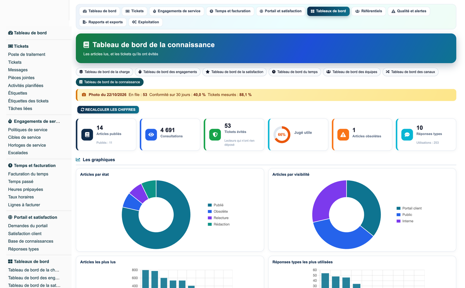465x288 pixels.
Task: Open the Exploitation top tab
Action: (x=145, y=22)
